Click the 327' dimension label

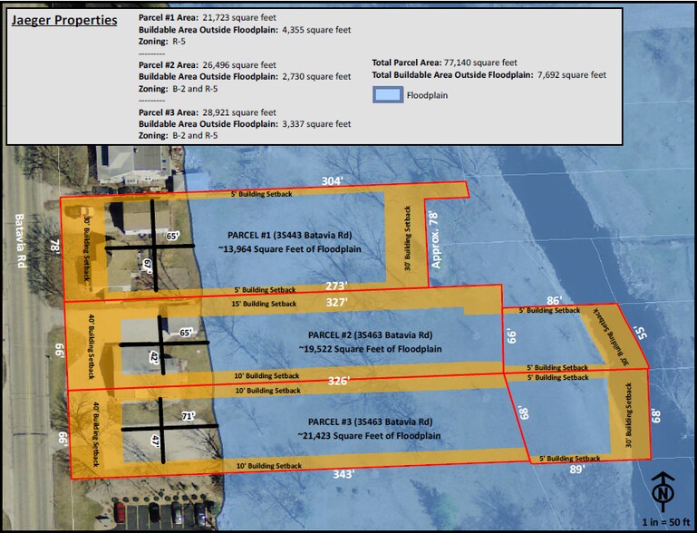click(x=336, y=302)
